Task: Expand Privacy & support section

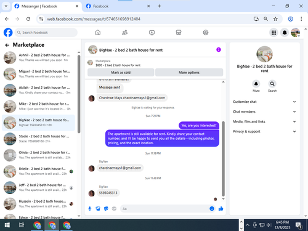Action: [x=264, y=131]
